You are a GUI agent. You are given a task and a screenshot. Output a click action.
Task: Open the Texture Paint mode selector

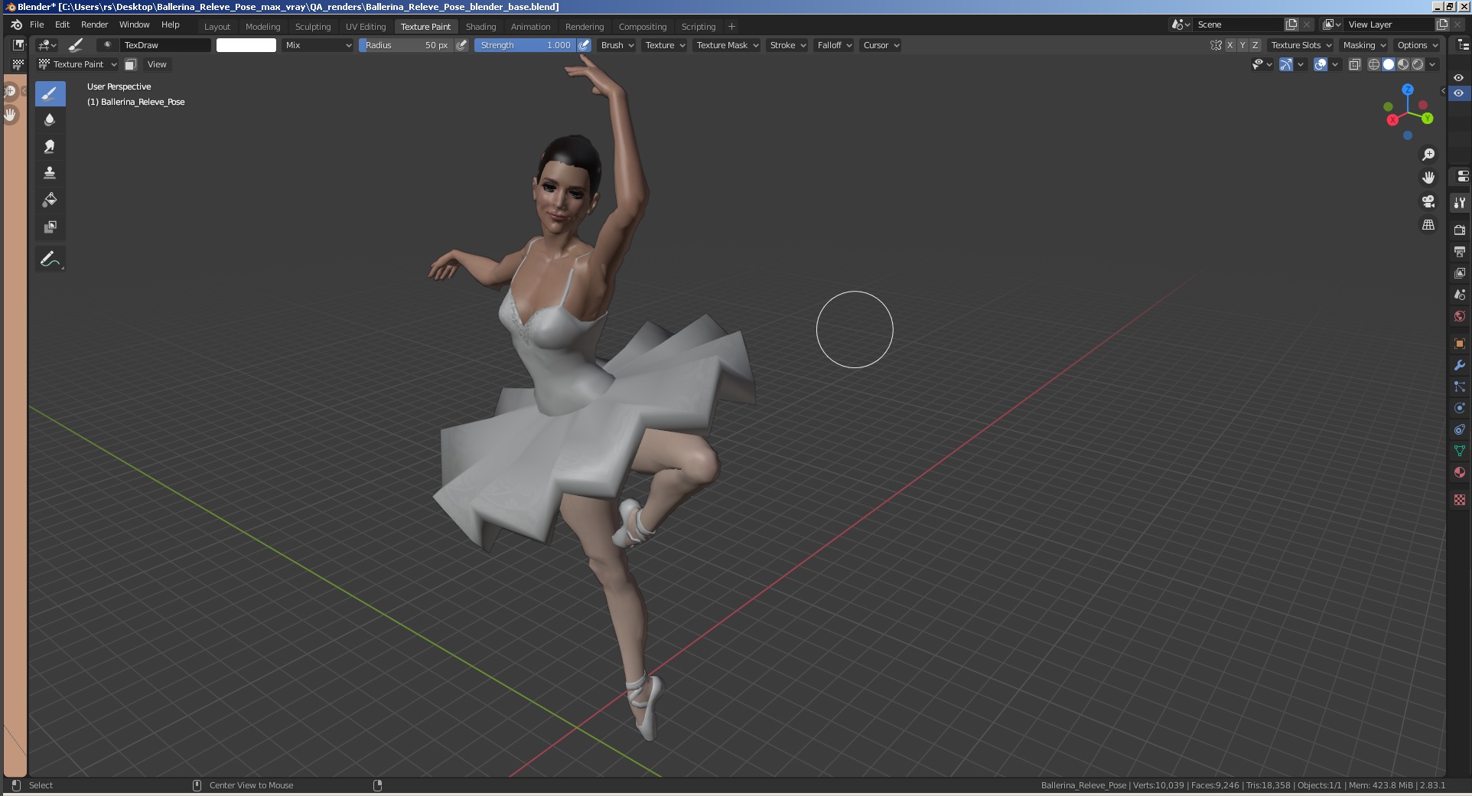pyautogui.click(x=78, y=64)
